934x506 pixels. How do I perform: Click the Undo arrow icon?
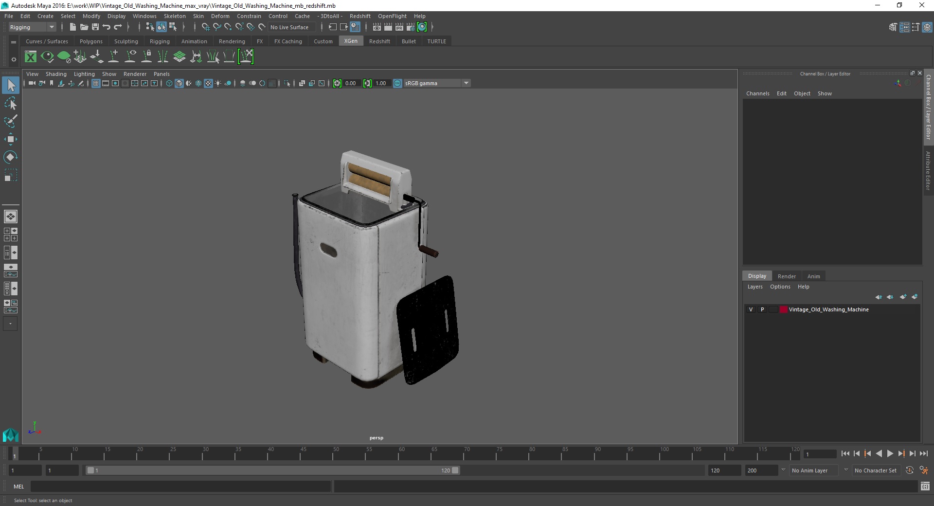click(107, 27)
